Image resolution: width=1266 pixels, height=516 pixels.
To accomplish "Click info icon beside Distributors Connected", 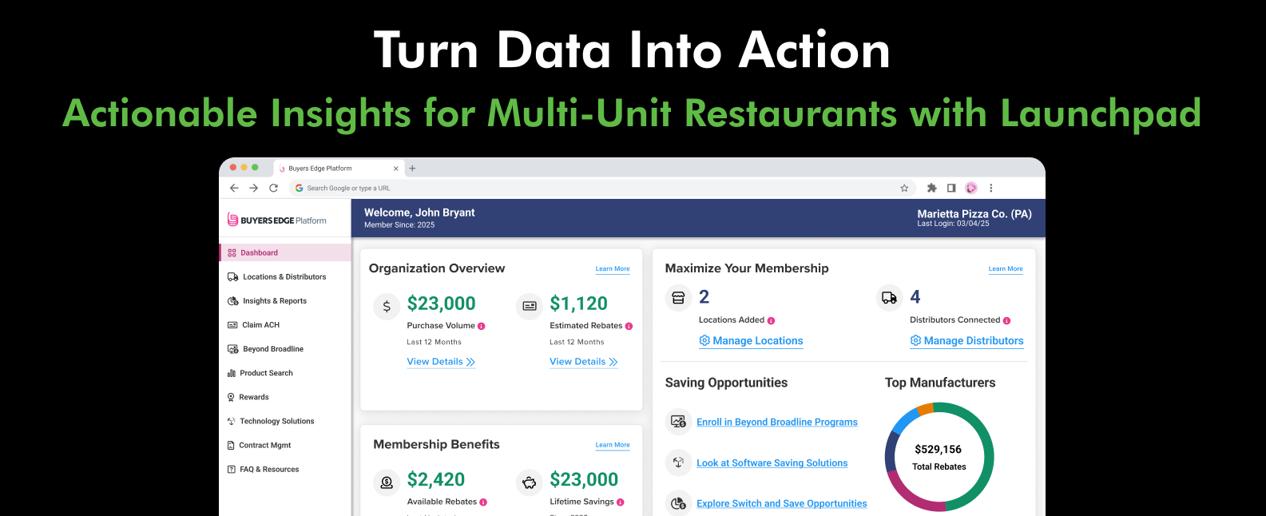I will [1007, 320].
